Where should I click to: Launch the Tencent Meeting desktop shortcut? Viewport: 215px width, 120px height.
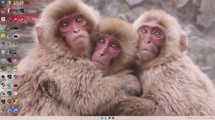click(16, 110)
